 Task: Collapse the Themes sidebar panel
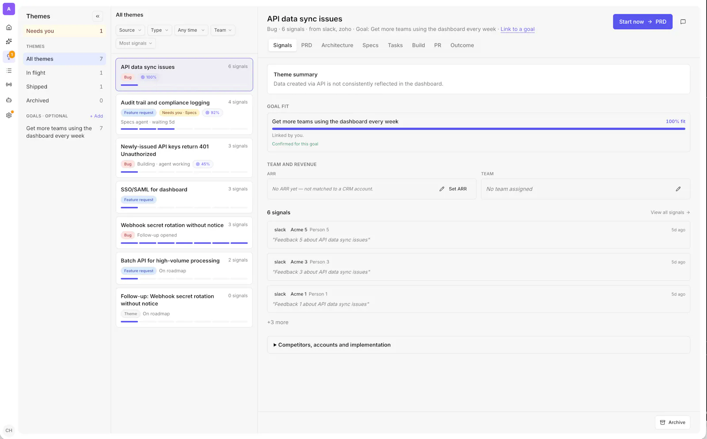pyautogui.click(x=98, y=16)
